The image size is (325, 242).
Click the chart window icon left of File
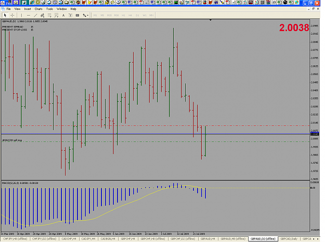[3, 9]
